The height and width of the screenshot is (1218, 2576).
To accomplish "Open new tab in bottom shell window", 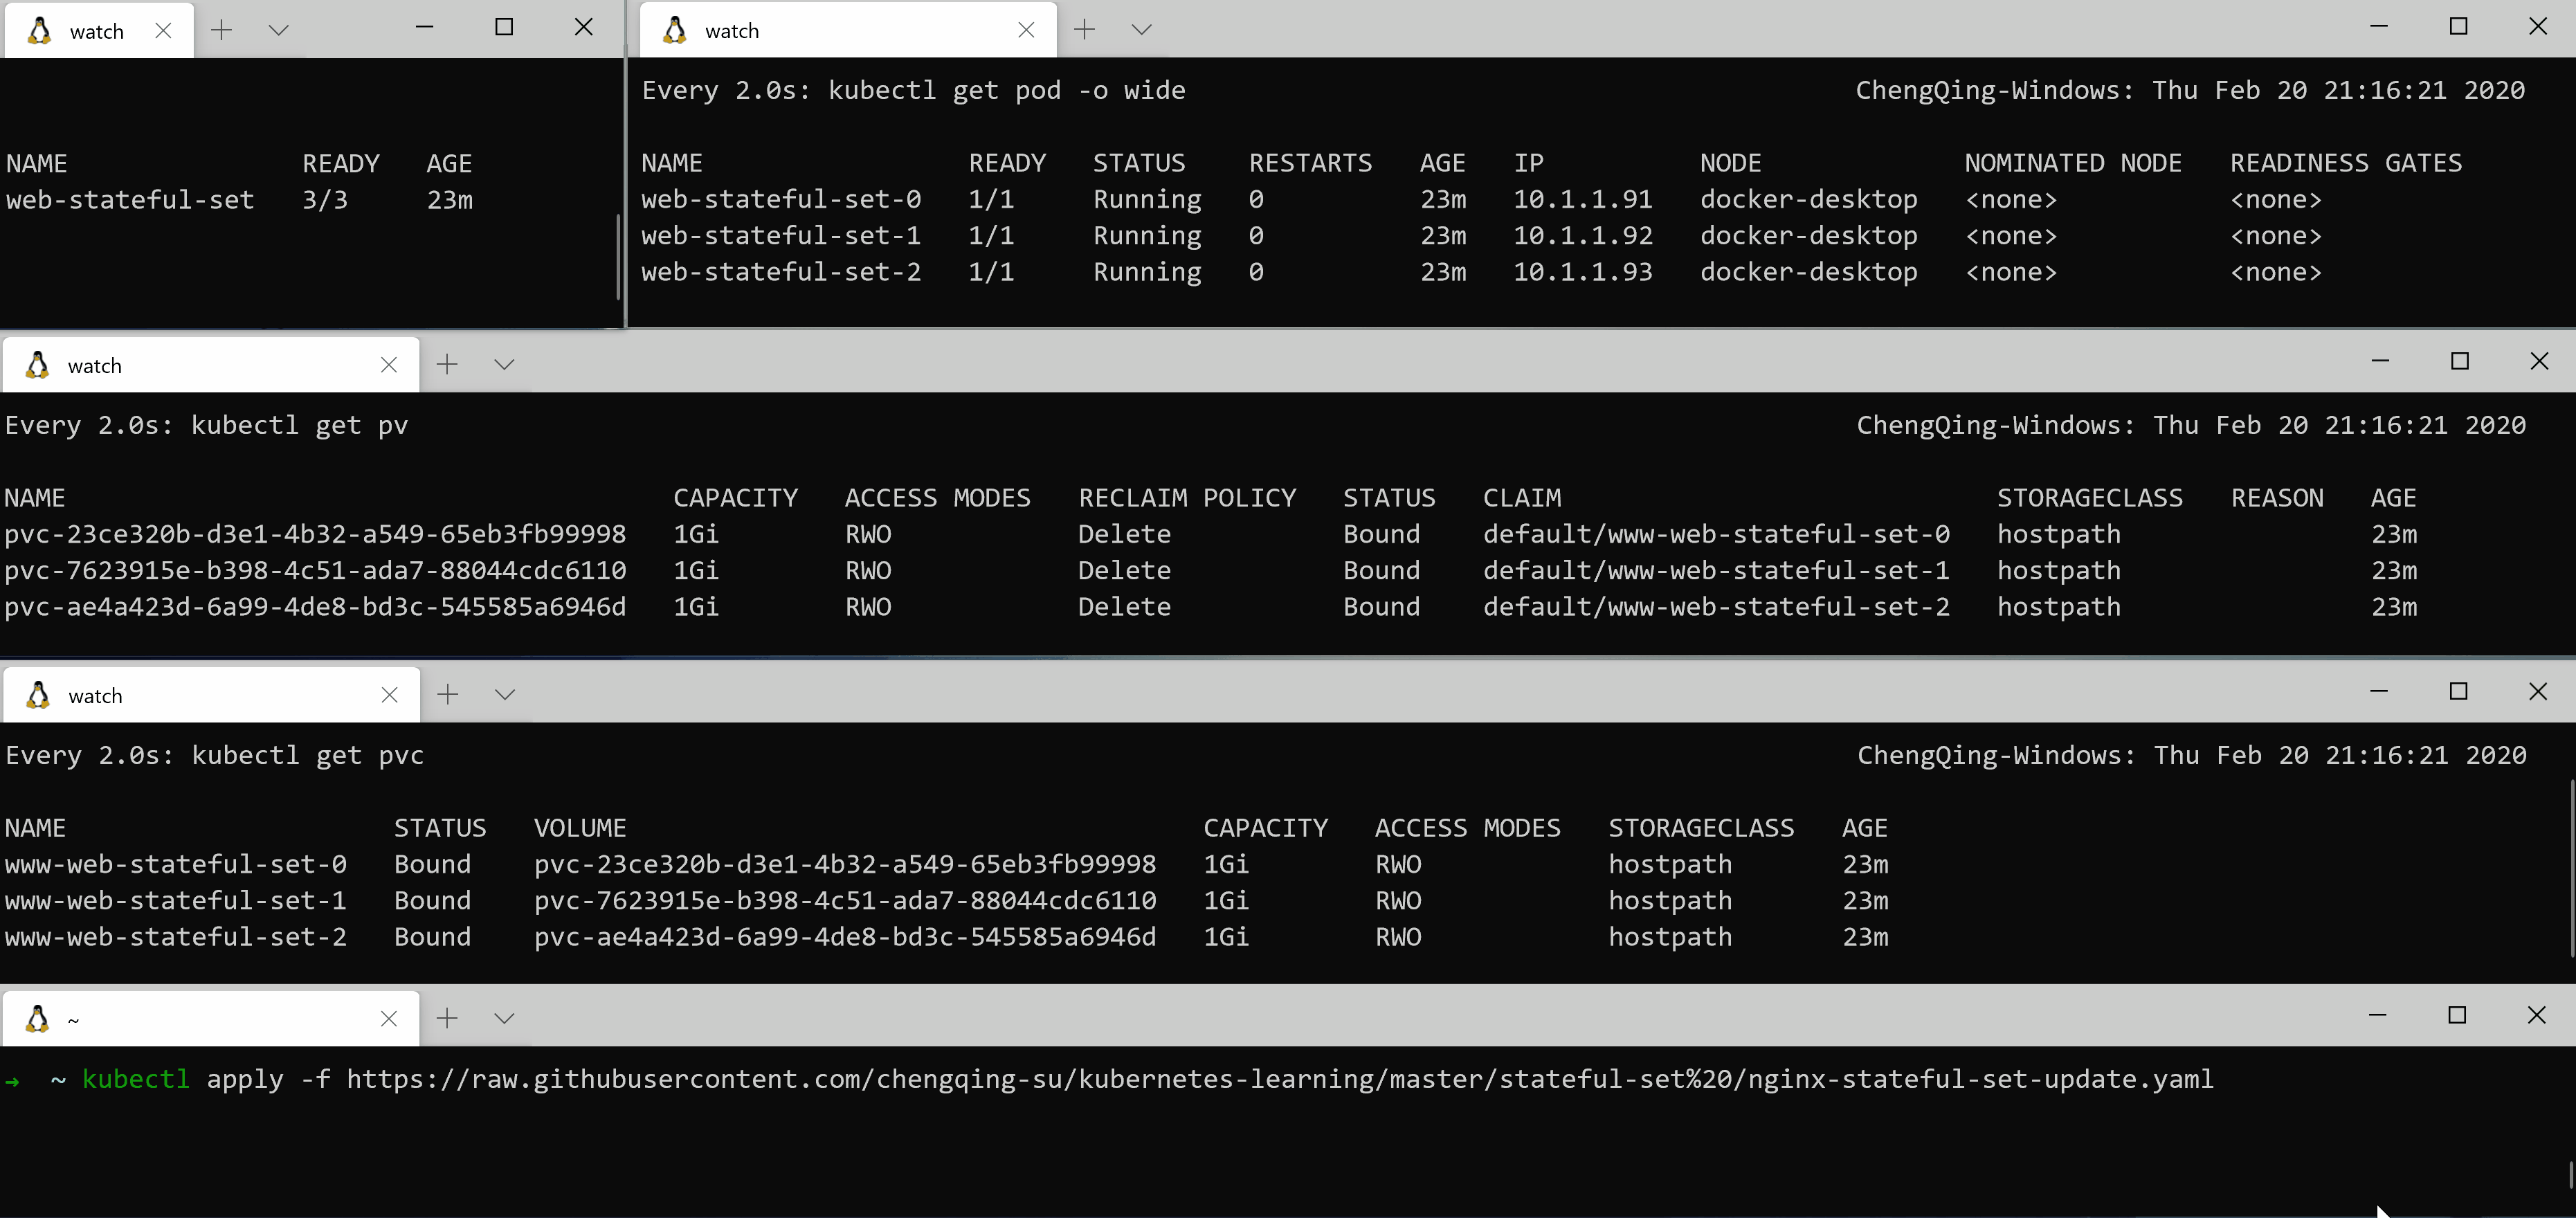I will (x=447, y=1018).
